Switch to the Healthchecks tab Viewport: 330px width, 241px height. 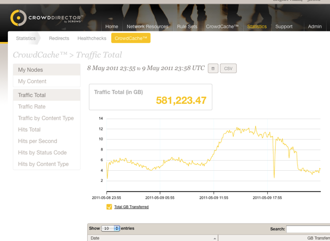92,38
